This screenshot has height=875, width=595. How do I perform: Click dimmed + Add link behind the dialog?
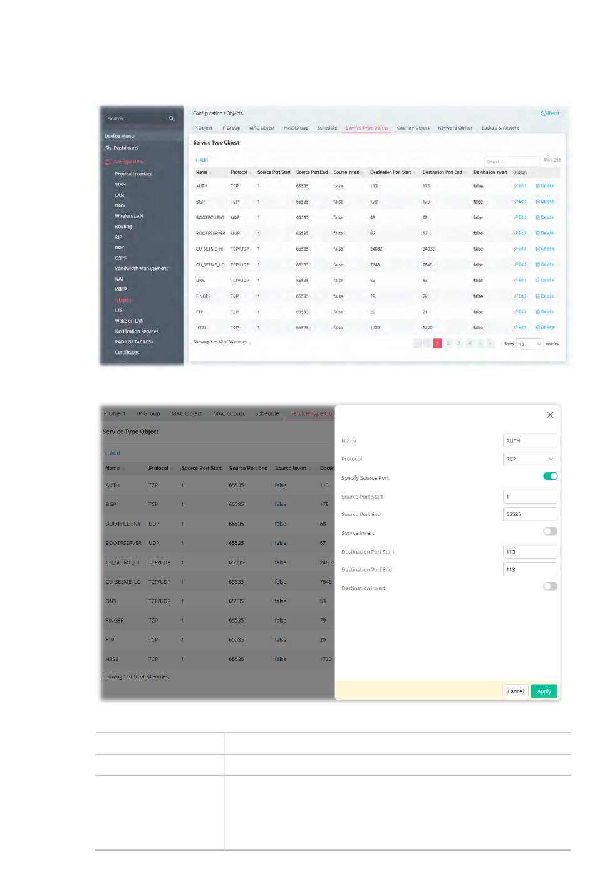tap(112, 453)
